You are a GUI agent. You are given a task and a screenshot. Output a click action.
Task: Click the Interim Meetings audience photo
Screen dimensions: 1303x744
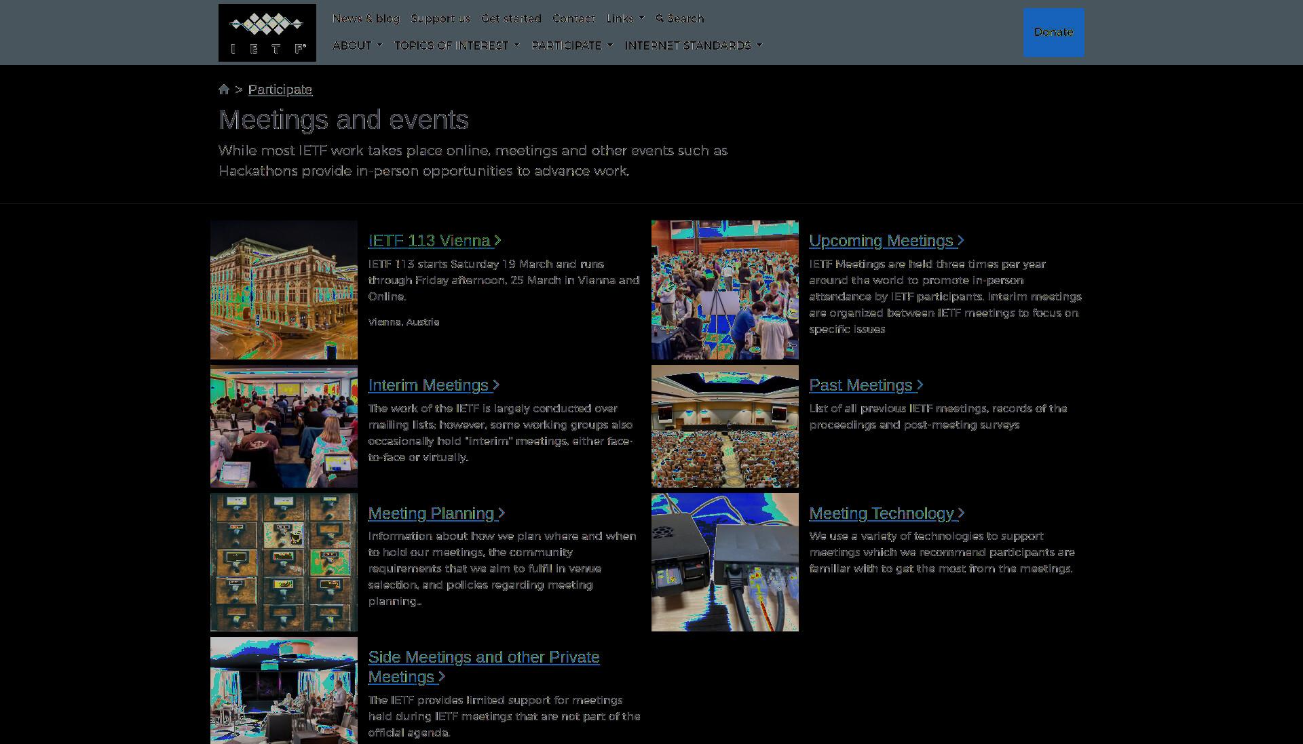[284, 427]
